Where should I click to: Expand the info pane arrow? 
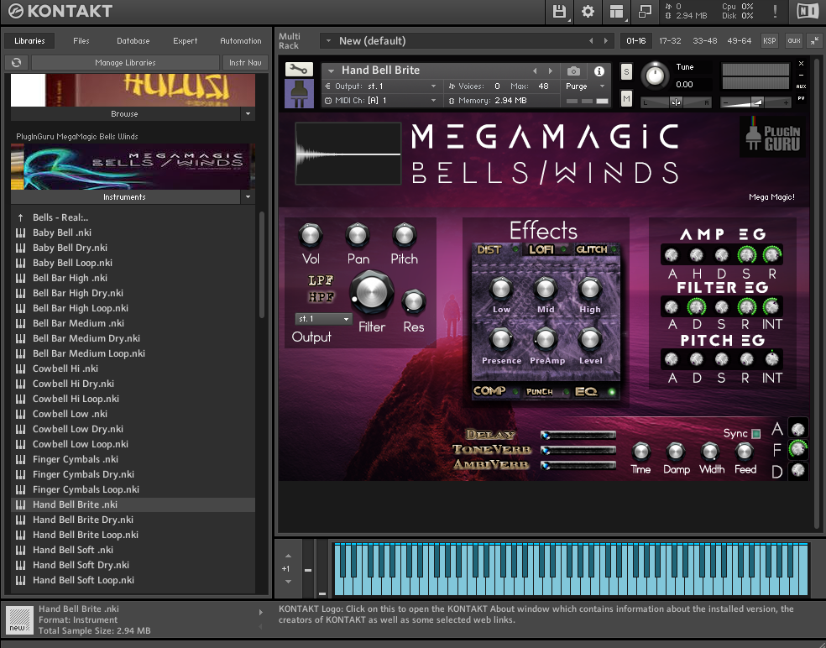click(261, 612)
